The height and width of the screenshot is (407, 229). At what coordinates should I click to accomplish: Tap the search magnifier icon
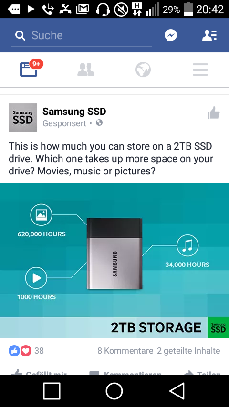(20, 35)
